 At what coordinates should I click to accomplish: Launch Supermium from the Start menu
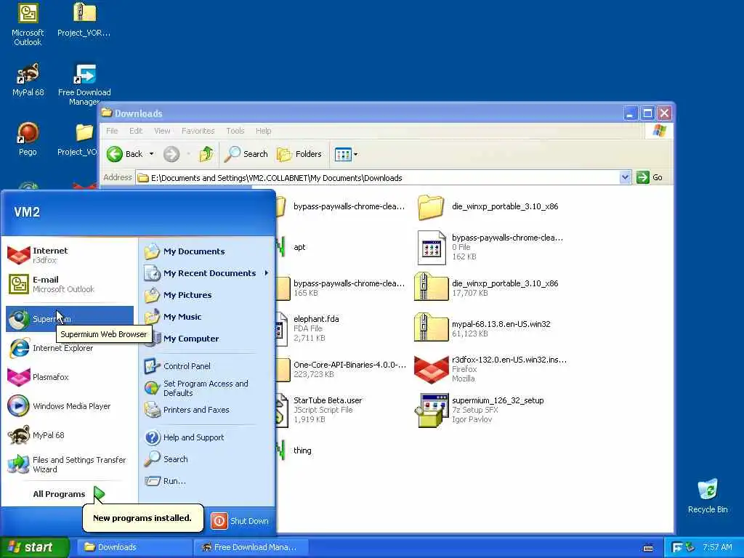(x=69, y=319)
